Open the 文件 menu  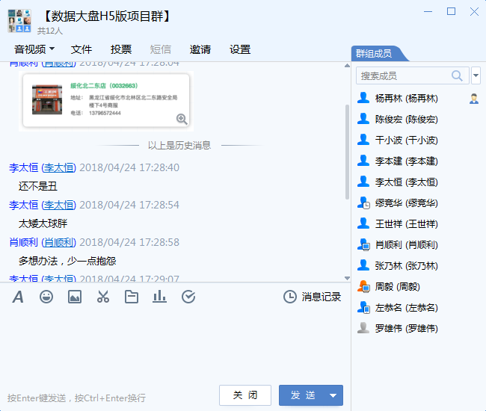(81, 49)
